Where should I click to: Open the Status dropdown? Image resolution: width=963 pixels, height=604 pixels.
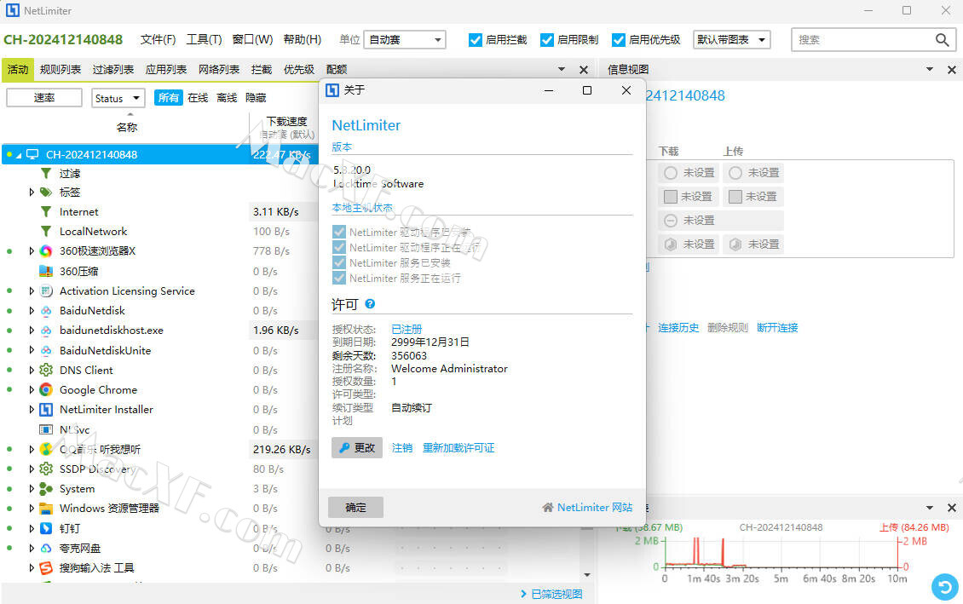coord(118,98)
